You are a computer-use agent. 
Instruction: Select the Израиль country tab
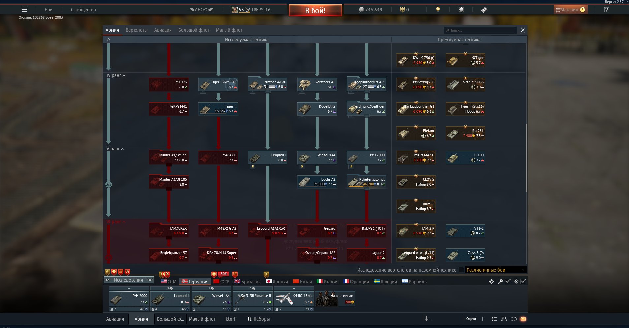414,282
